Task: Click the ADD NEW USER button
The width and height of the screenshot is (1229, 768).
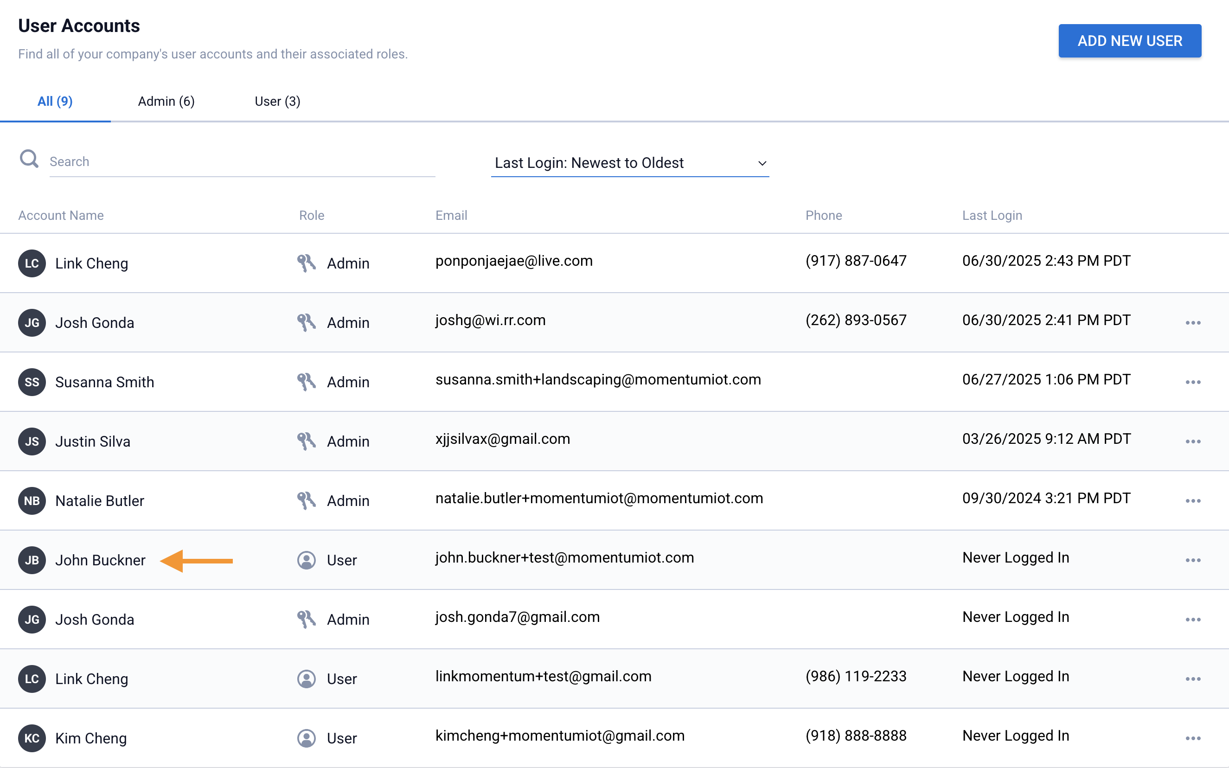Action: (1129, 41)
